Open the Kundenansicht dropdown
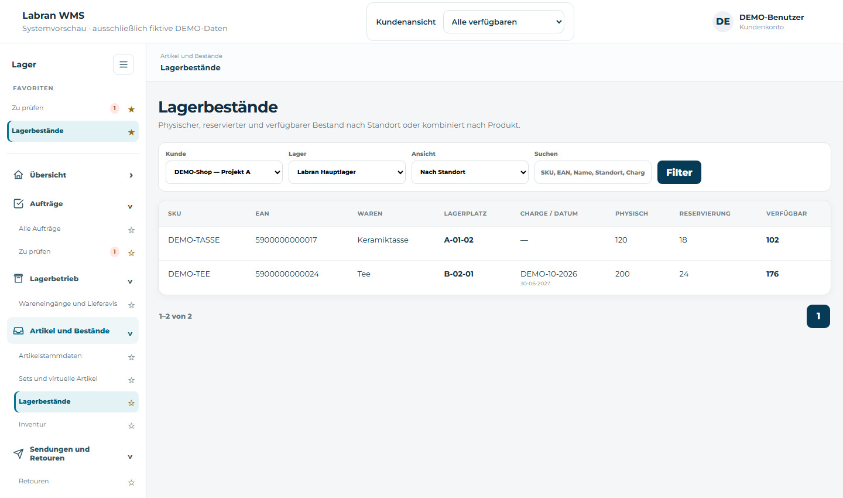 pyautogui.click(x=503, y=22)
